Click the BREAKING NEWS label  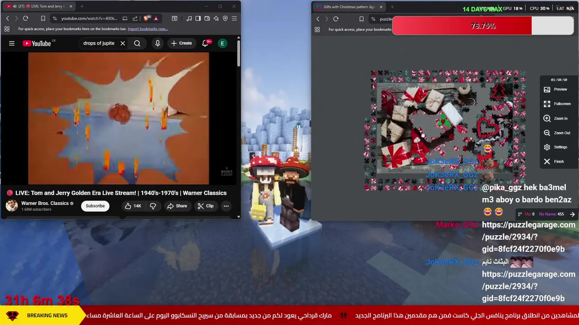point(47,316)
